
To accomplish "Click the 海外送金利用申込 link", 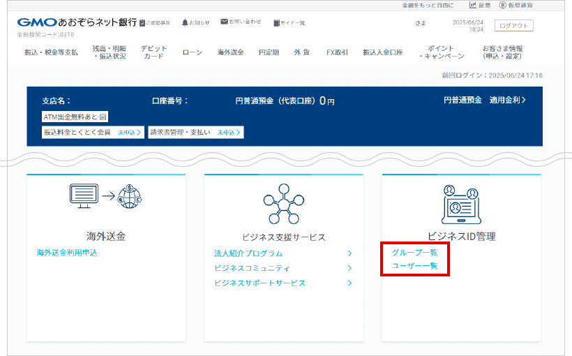I will [x=67, y=253].
